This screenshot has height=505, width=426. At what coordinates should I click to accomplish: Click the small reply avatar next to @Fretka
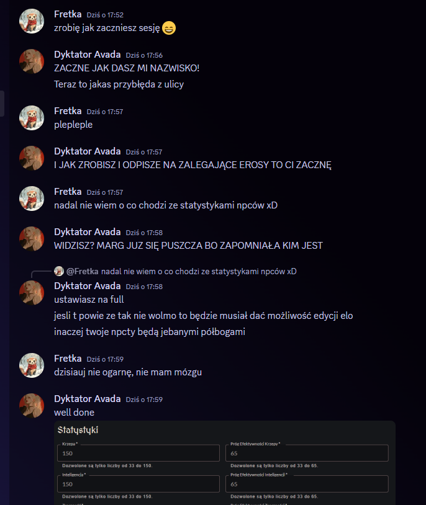59,271
